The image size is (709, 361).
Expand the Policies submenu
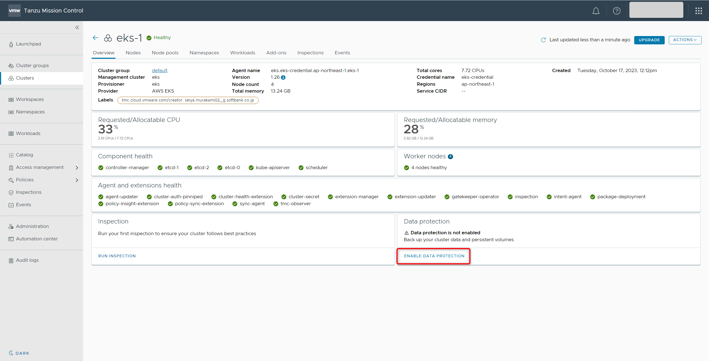[77, 180]
